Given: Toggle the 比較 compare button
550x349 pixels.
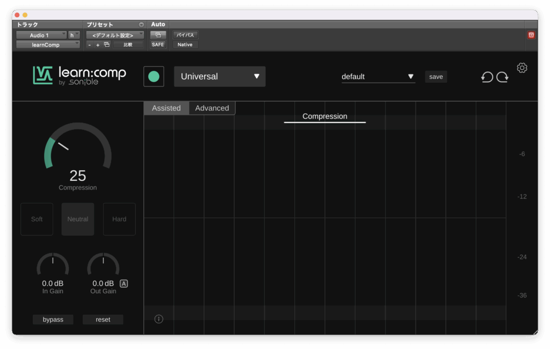Looking at the screenshot, I should point(128,45).
